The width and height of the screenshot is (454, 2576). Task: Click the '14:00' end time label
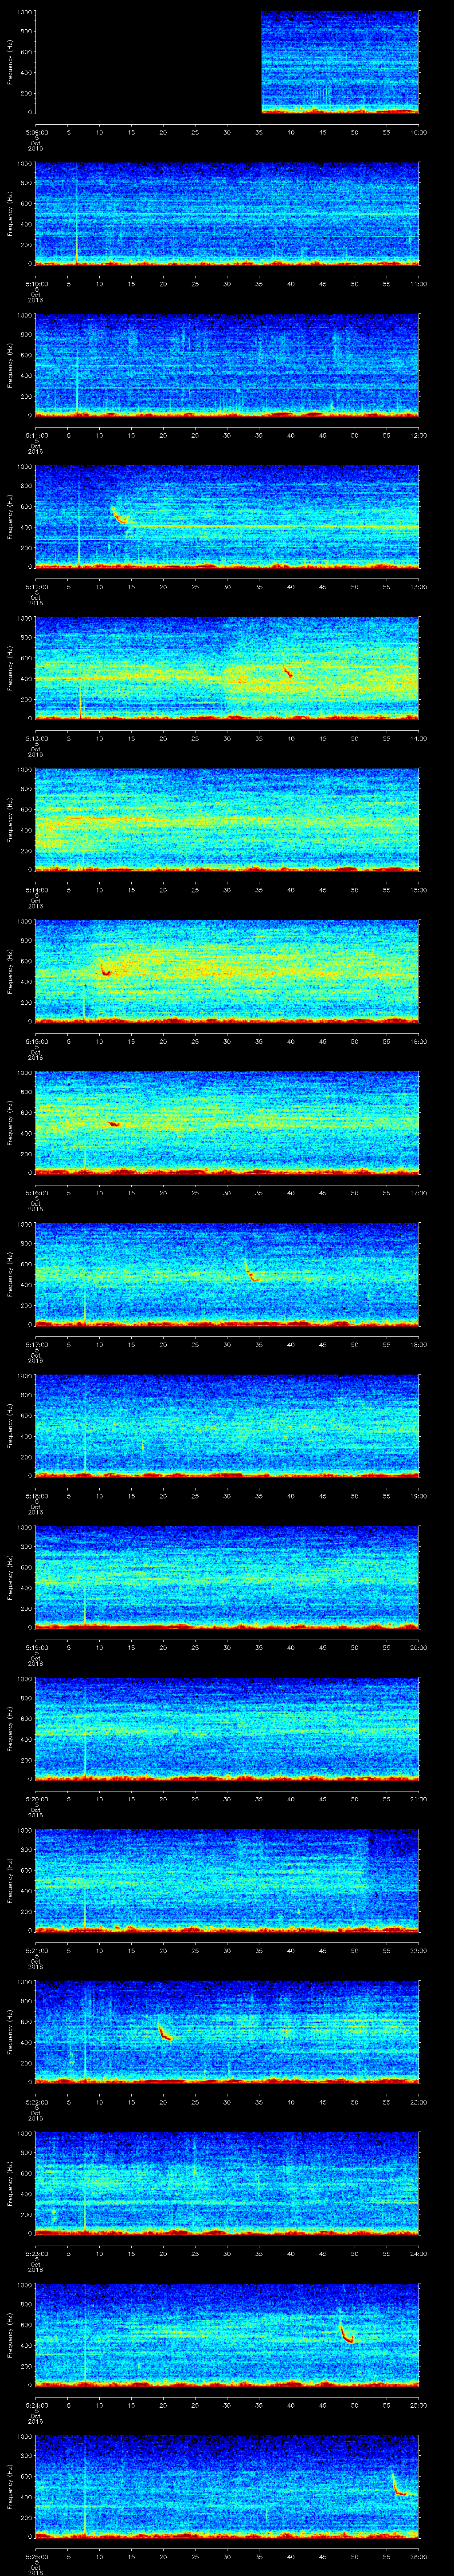pyautogui.click(x=418, y=738)
